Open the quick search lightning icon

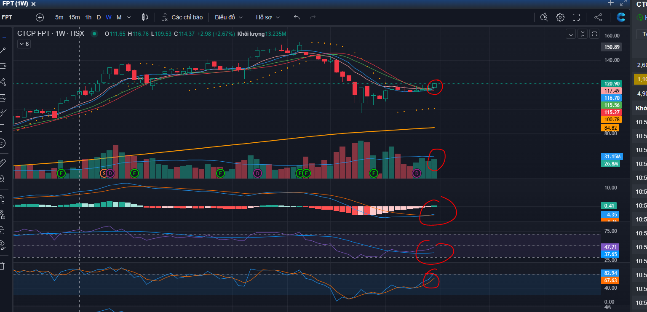click(544, 17)
